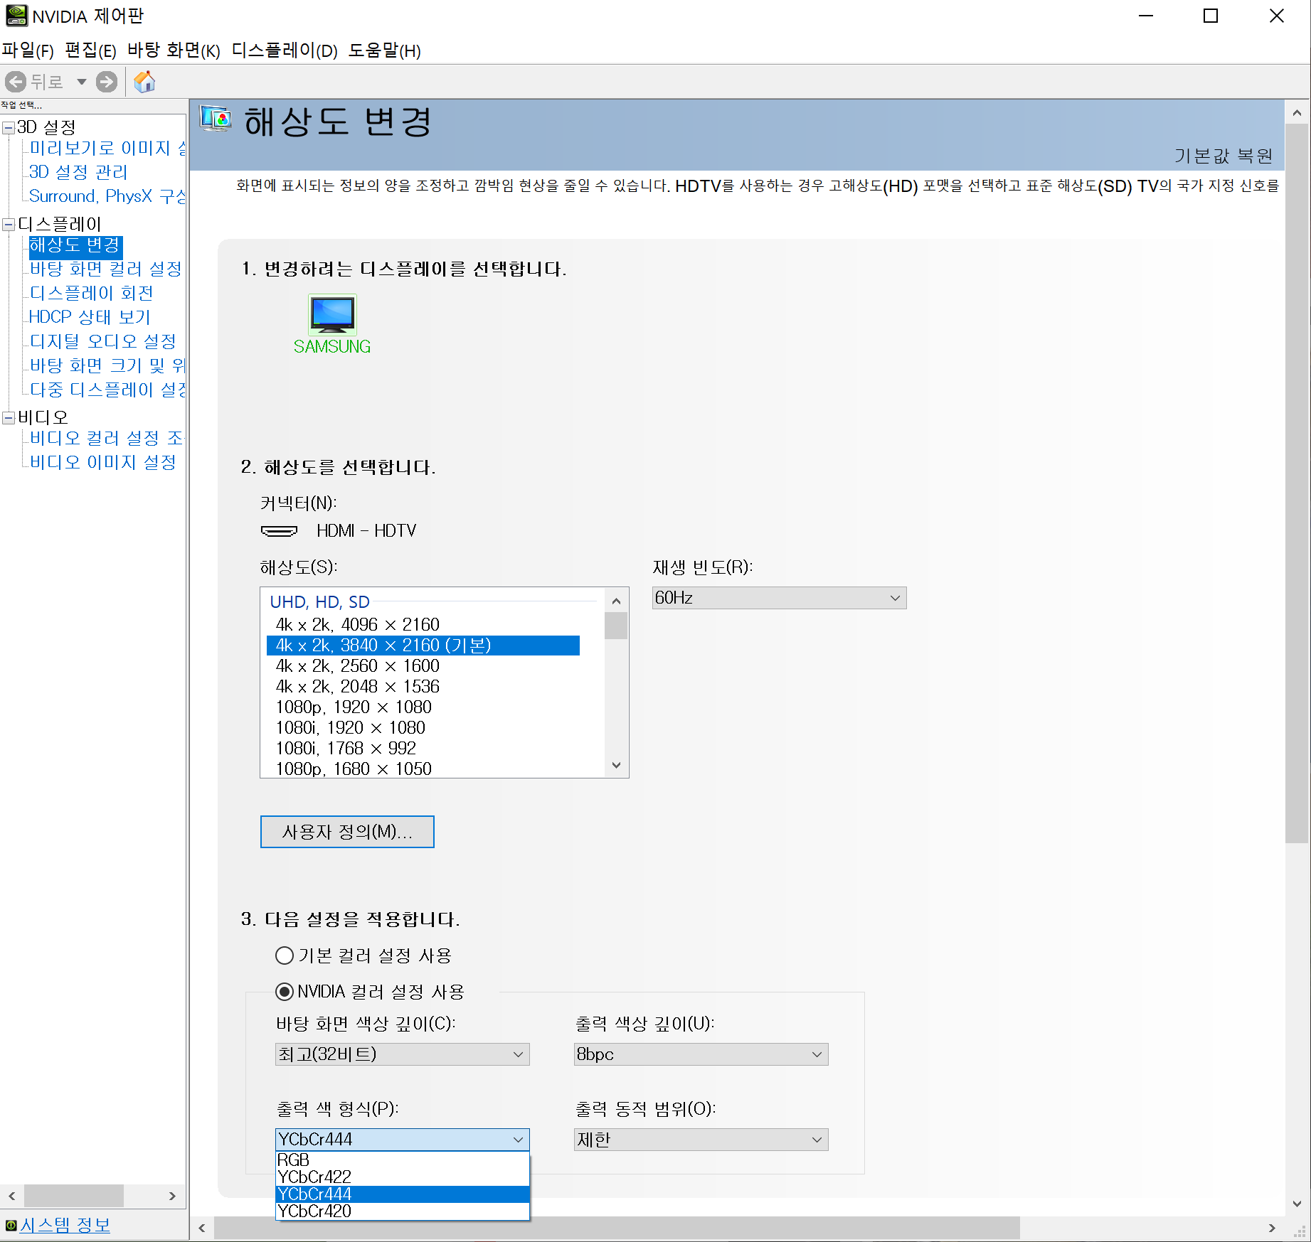
Task: Select 기본 컬러 설정 사용 radio button
Action: tap(285, 955)
